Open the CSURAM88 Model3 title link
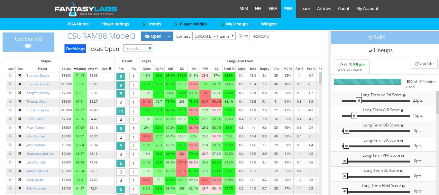This screenshot has width=439, height=195. coord(101,36)
